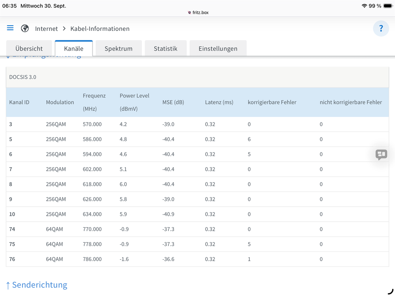Click the korrigierbare Fehler column header

tap(272, 102)
